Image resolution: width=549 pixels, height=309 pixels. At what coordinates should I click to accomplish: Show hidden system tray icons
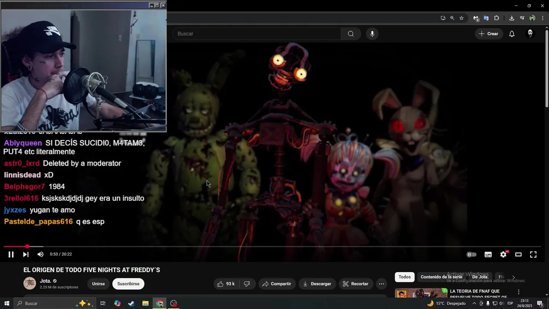(x=474, y=303)
